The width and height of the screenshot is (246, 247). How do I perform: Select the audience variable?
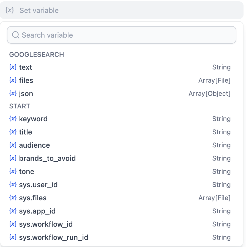(34, 145)
